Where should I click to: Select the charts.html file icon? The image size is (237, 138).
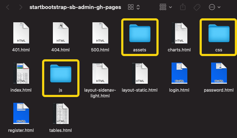tap(179, 33)
